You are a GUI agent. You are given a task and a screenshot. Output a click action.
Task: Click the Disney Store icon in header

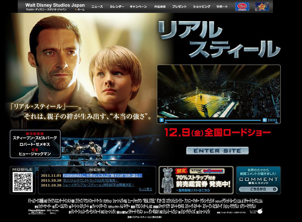pos(242,7)
